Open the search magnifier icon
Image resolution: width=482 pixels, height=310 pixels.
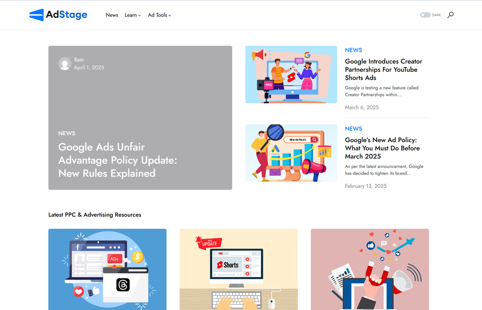[x=450, y=15]
